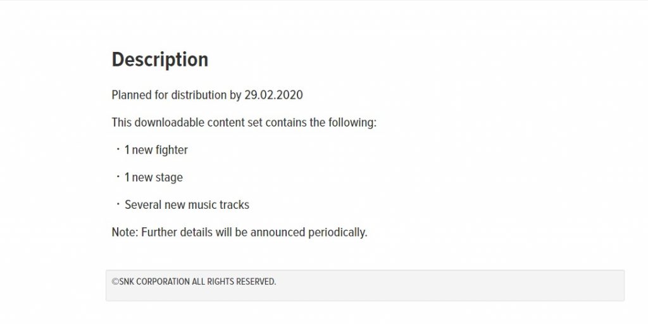Screen dimensions: 648x324
Task: Click the word "periodically." in the note
Action: (338, 232)
